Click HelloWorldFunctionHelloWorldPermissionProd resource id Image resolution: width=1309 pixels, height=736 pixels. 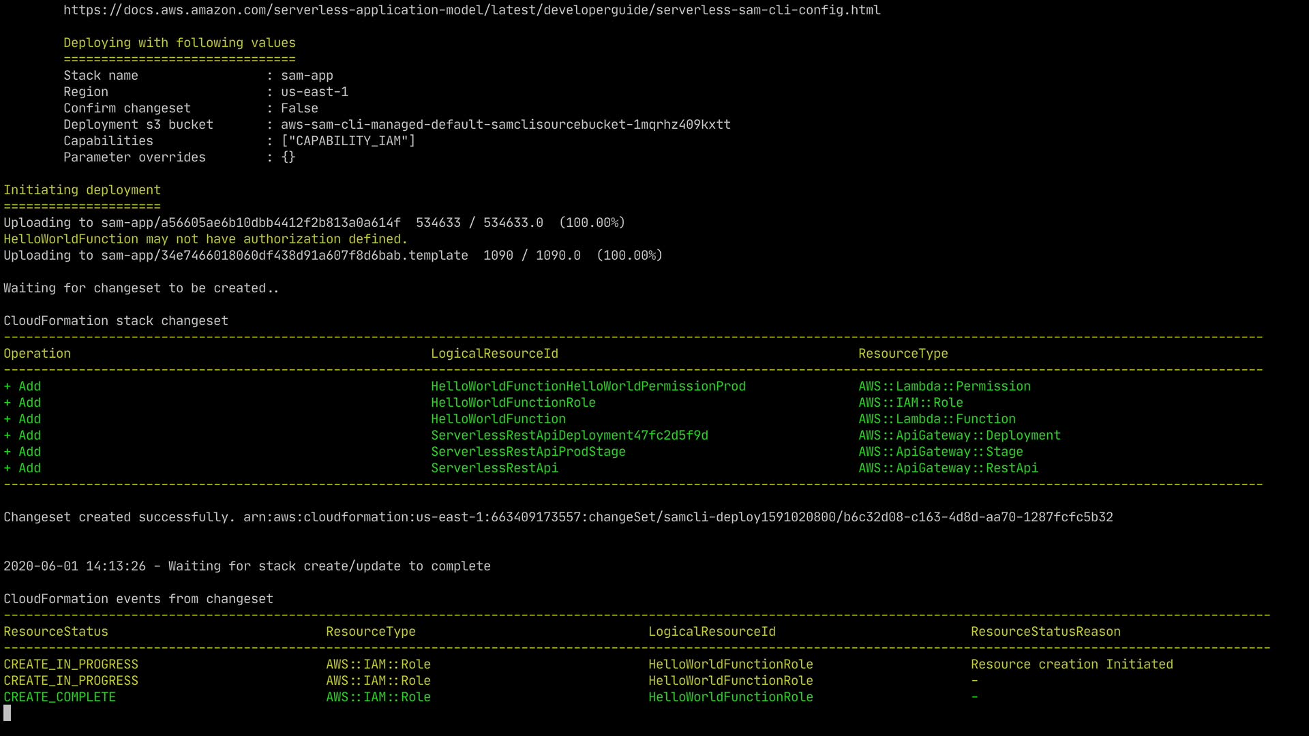pyautogui.click(x=588, y=386)
